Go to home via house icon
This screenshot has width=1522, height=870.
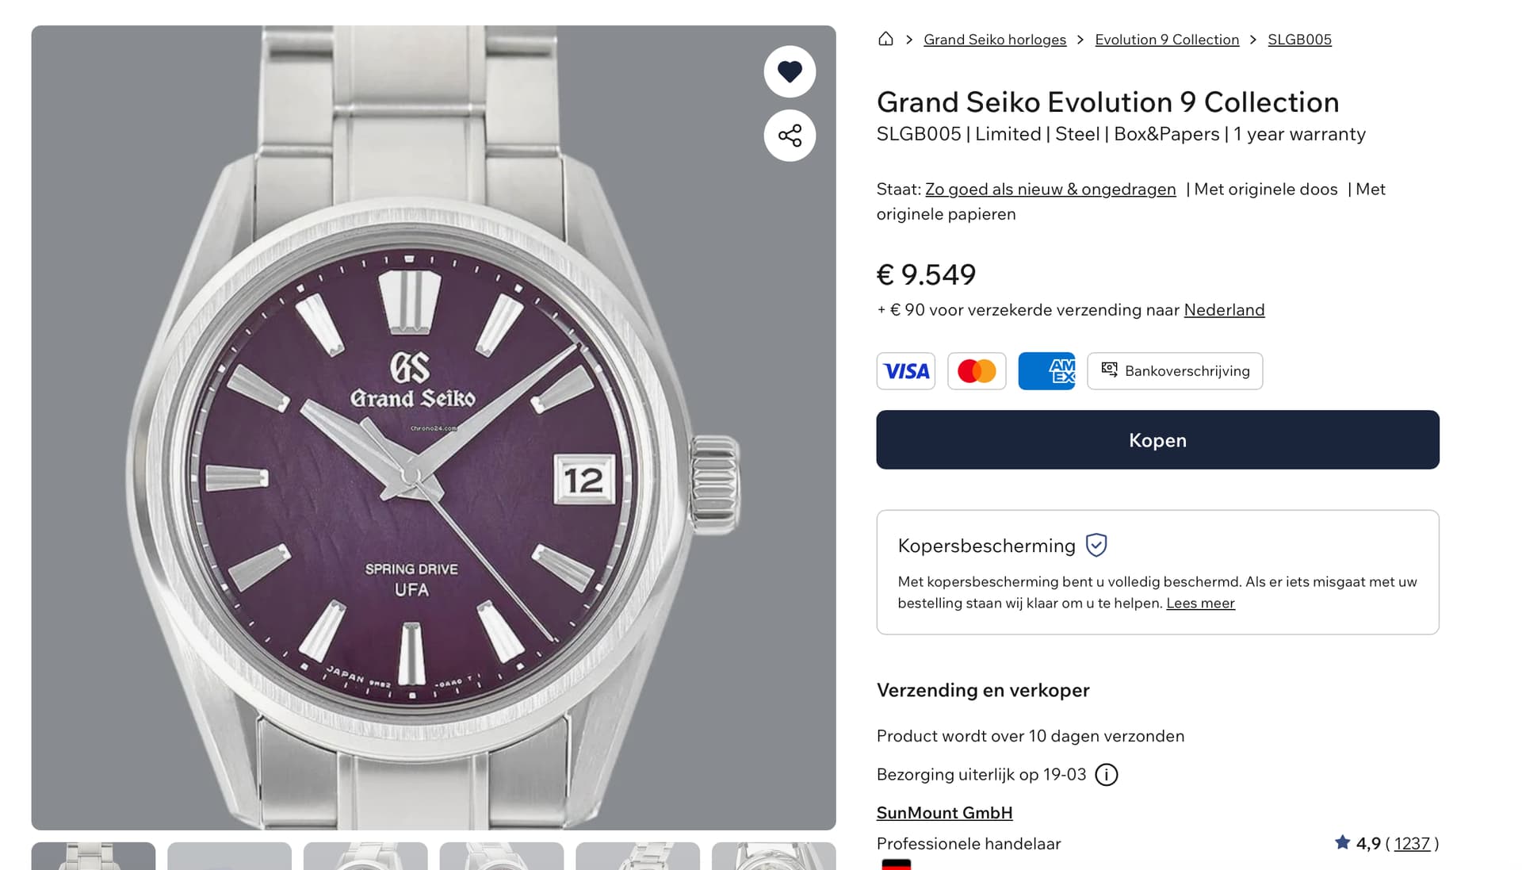click(x=885, y=39)
